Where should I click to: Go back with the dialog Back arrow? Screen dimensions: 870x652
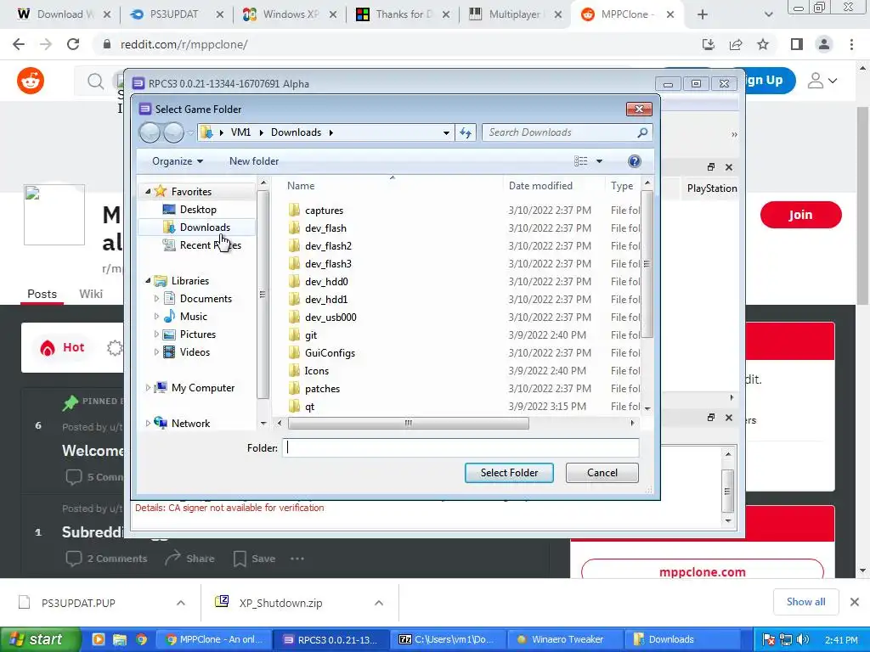point(150,132)
